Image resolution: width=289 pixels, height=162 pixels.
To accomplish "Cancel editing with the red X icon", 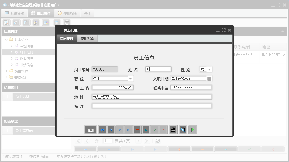I will (x=163, y=129).
